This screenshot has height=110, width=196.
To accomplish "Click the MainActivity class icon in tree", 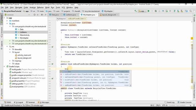I will pos(16,35).
